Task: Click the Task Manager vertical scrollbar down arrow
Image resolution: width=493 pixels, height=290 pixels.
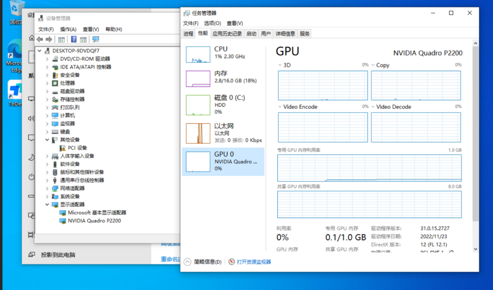Action: click(476, 249)
